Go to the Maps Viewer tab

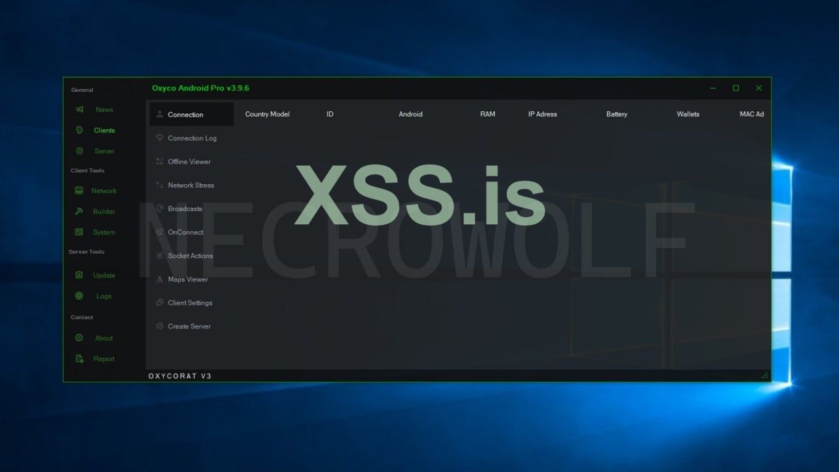(x=191, y=279)
